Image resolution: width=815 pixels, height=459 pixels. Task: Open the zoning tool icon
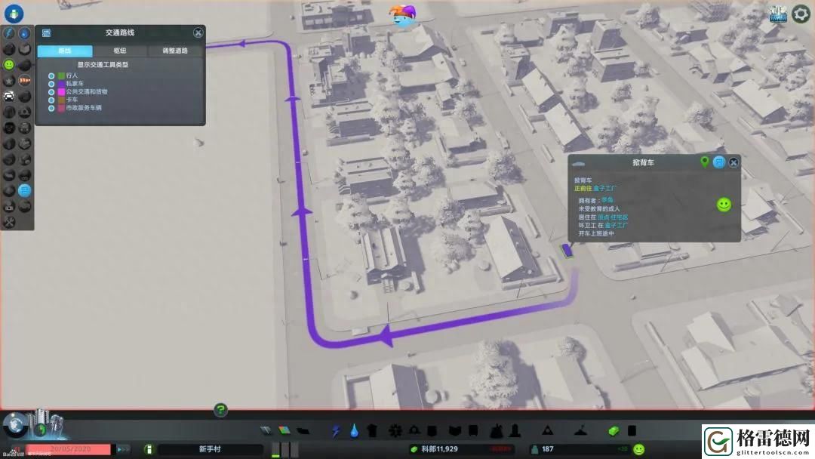pyautogui.click(x=284, y=430)
